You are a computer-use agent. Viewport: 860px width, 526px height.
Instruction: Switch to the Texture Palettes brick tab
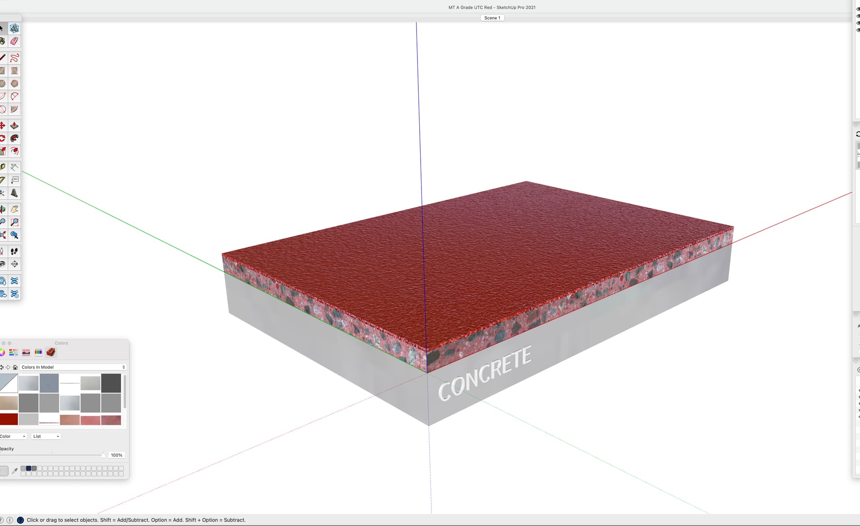click(x=51, y=352)
